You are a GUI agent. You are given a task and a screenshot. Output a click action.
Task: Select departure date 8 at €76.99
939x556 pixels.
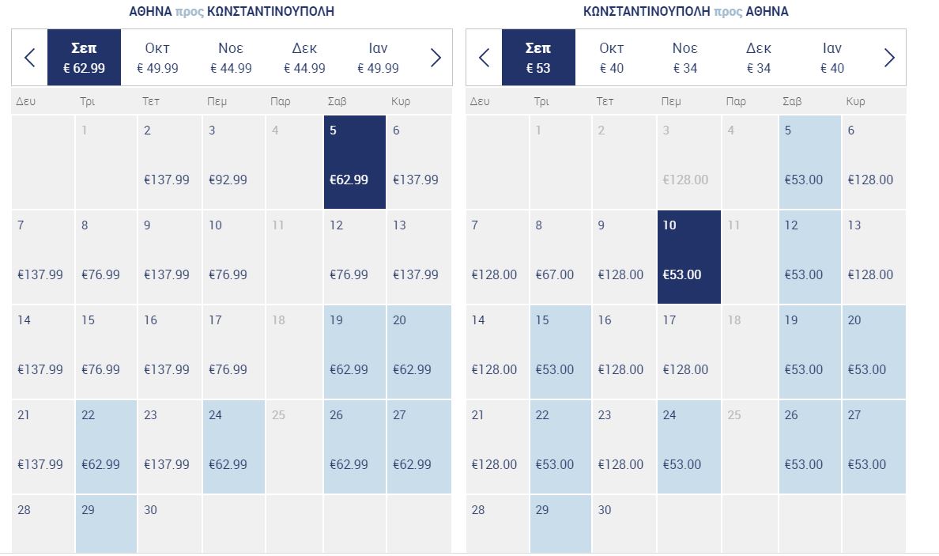point(106,257)
